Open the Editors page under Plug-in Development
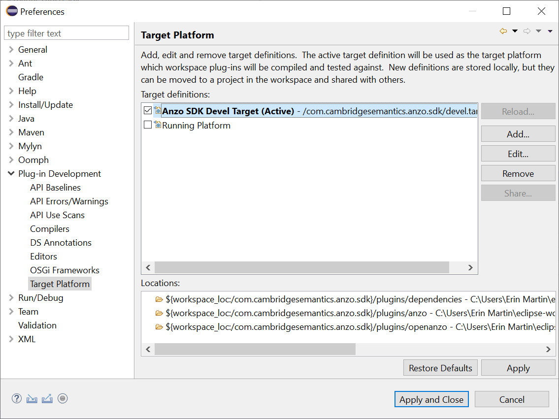The height and width of the screenshot is (419, 559). 43,257
